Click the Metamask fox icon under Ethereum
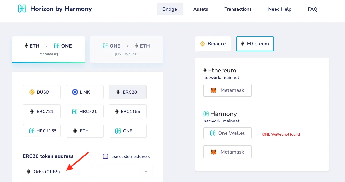This screenshot has height=182, width=345. pyautogui.click(x=213, y=90)
